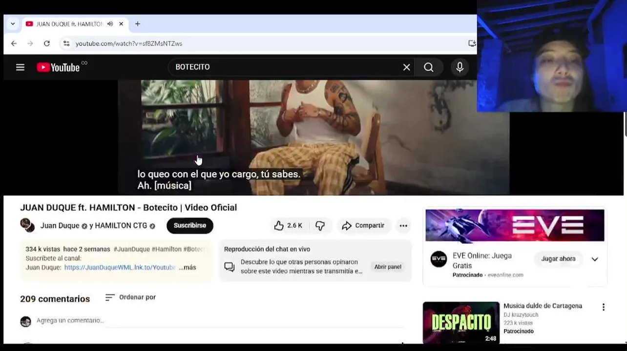Open site info icon in address bar
Viewport: 627px width, 351px height.
(x=66, y=43)
